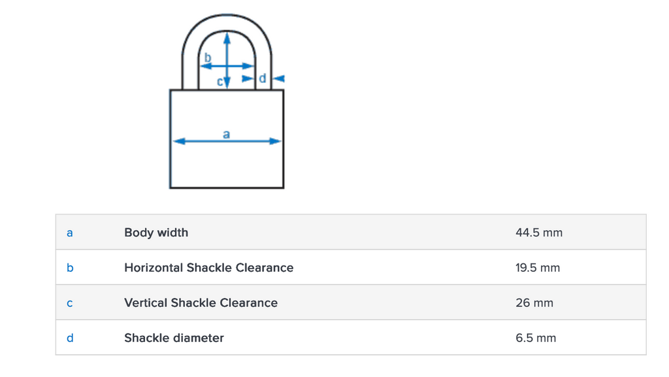Click the 26 mm value

pyautogui.click(x=534, y=303)
